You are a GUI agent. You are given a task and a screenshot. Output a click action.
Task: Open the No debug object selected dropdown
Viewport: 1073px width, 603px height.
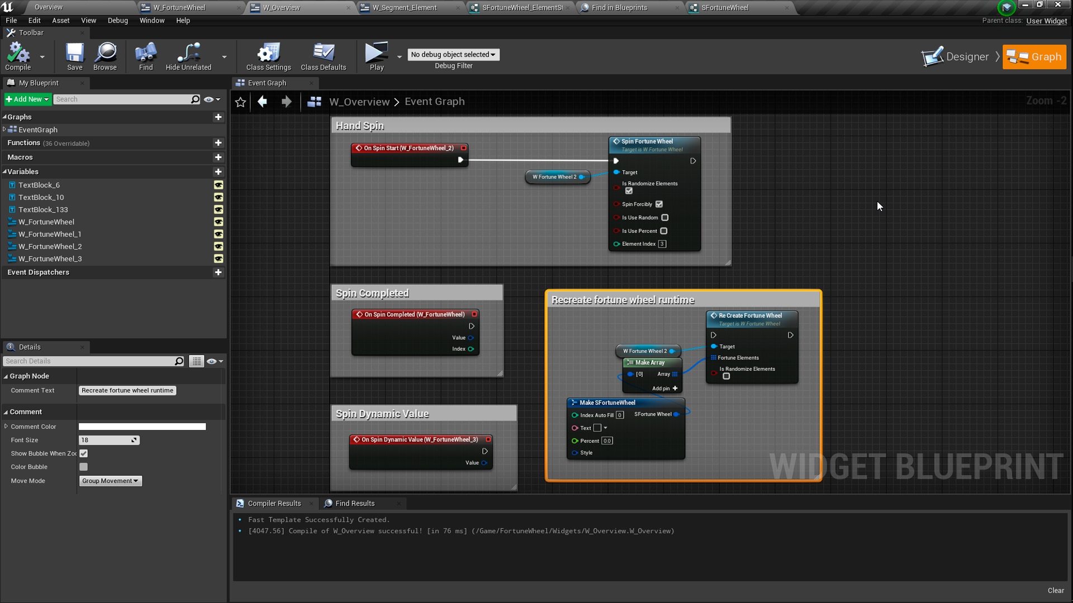tap(453, 54)
